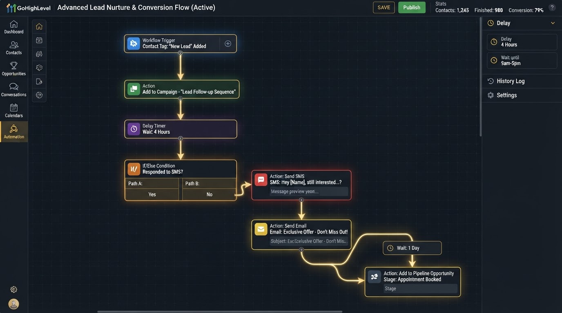
Task: Open the user profile avatar
Action: tap(14, 304)
